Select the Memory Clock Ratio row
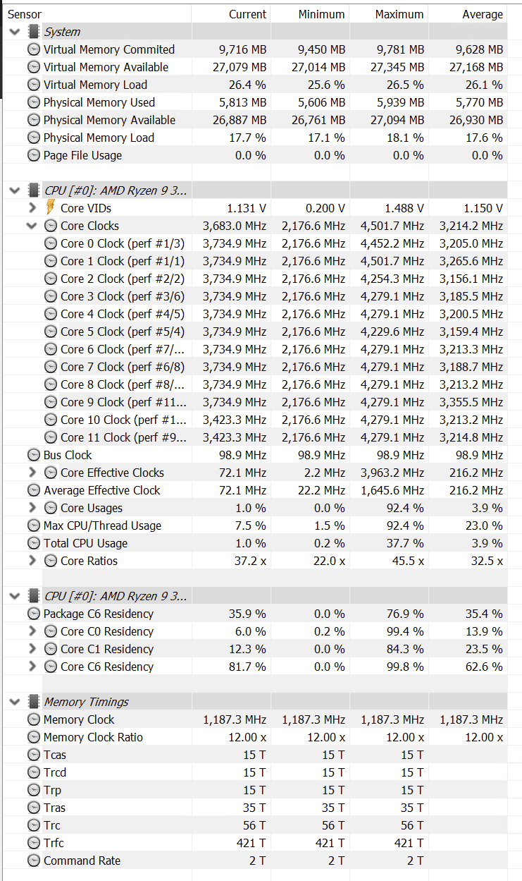 pyautogui.click(x=93, y=737)
